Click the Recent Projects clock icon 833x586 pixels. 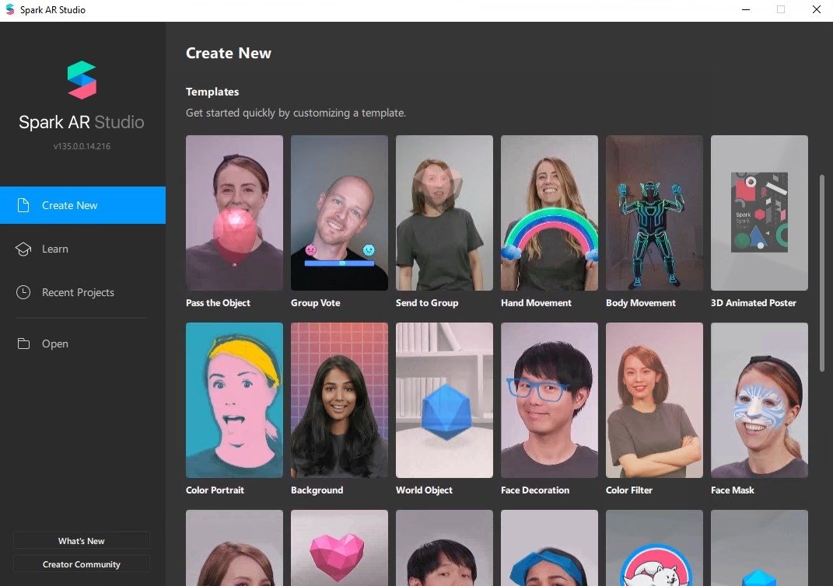24,292
